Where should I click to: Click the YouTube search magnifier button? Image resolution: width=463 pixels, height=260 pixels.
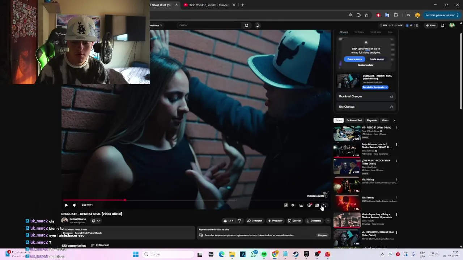tap(247, 25)
